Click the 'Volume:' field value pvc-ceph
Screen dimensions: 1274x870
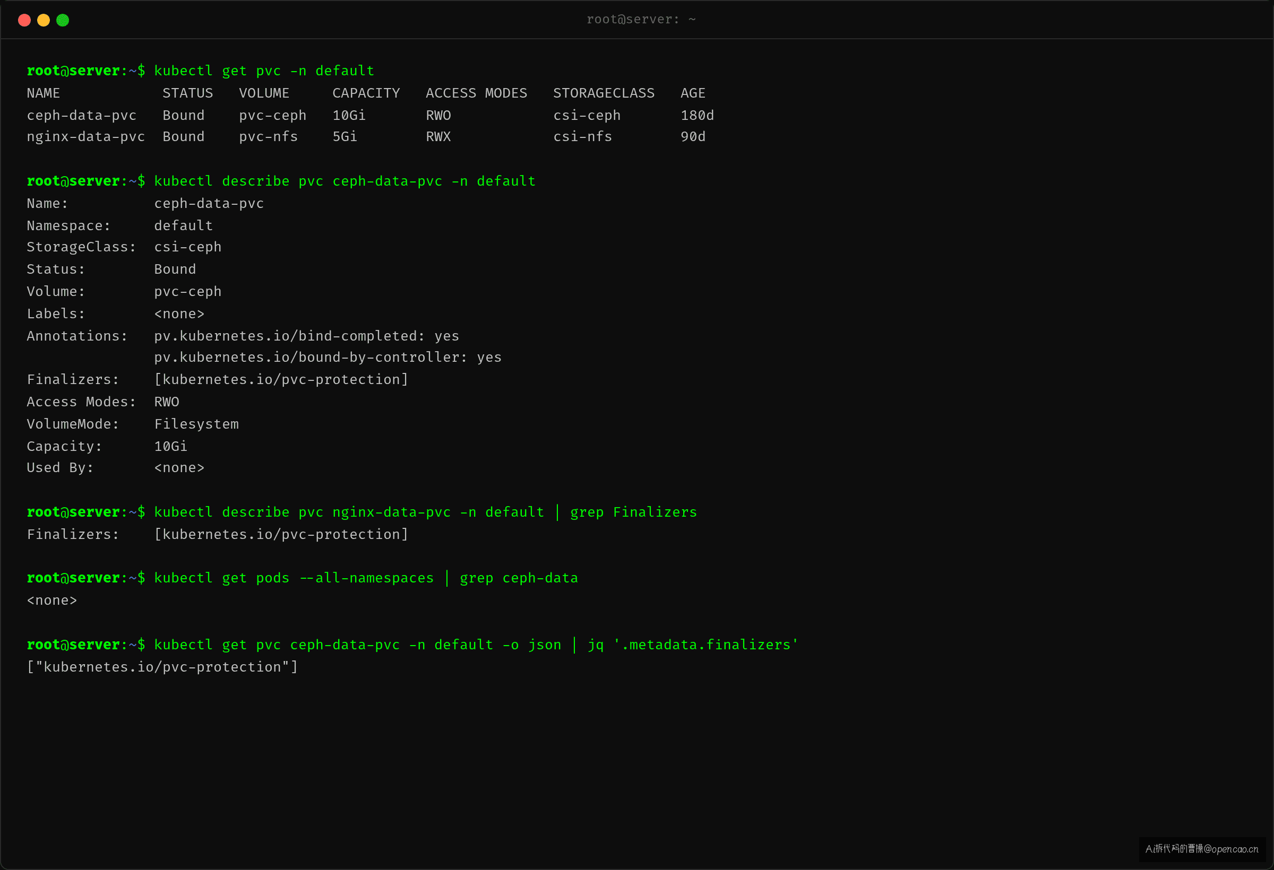pyautogui.click(x=187, y=292)
